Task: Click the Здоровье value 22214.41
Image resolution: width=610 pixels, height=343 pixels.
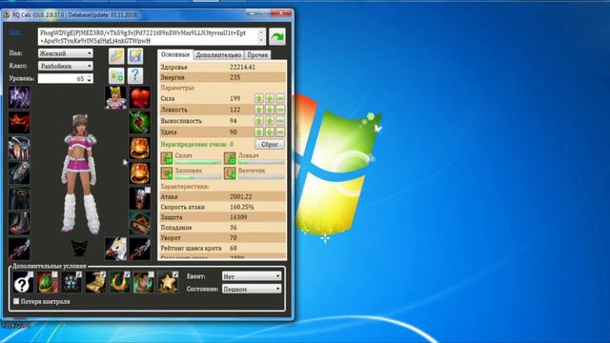Action: pos(243,67)
